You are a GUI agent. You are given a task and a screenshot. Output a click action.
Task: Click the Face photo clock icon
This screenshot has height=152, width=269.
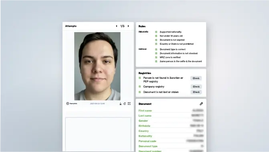click(68, 103)
